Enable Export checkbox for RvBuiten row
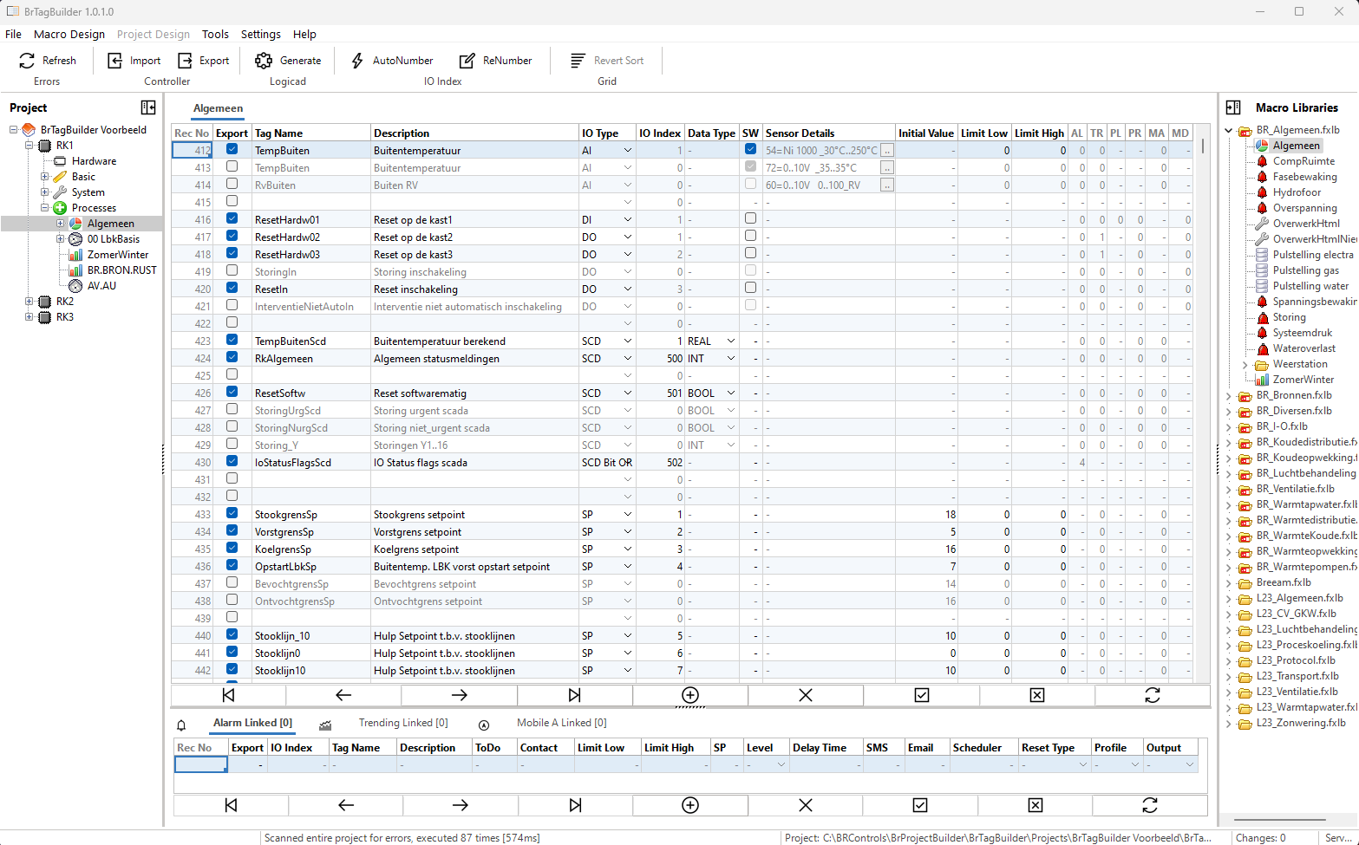The width and height of the screenshot is (1359, 845). (x=232, y=184)
